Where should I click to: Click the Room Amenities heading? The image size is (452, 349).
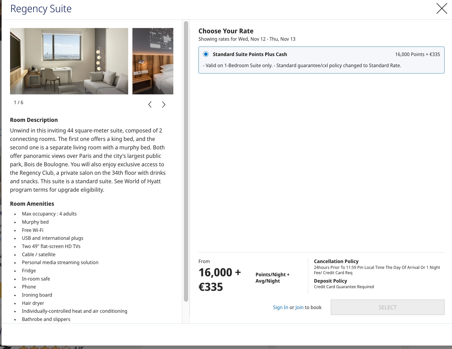32,204
